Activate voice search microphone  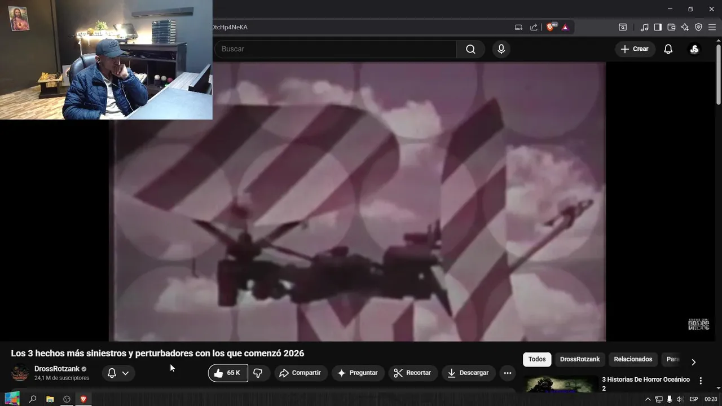501,49
